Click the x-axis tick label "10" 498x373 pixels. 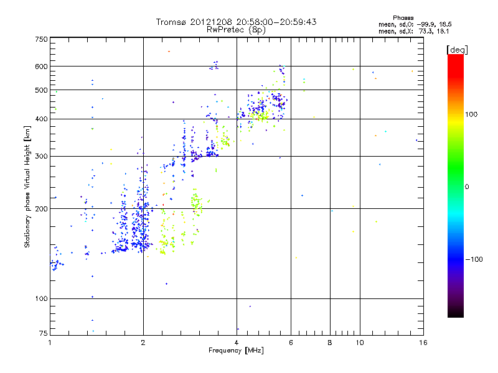coord(360,343)
